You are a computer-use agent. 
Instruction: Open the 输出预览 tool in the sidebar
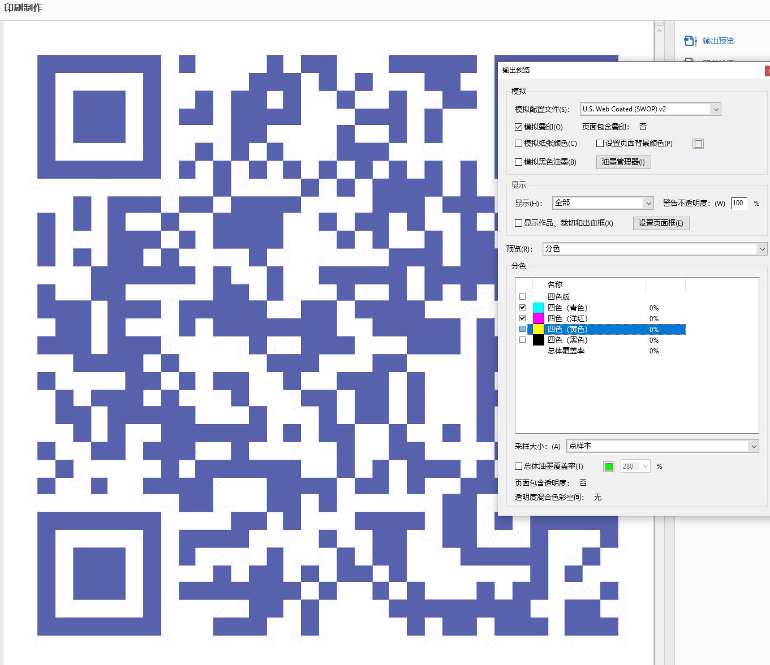tap(709, 41)
